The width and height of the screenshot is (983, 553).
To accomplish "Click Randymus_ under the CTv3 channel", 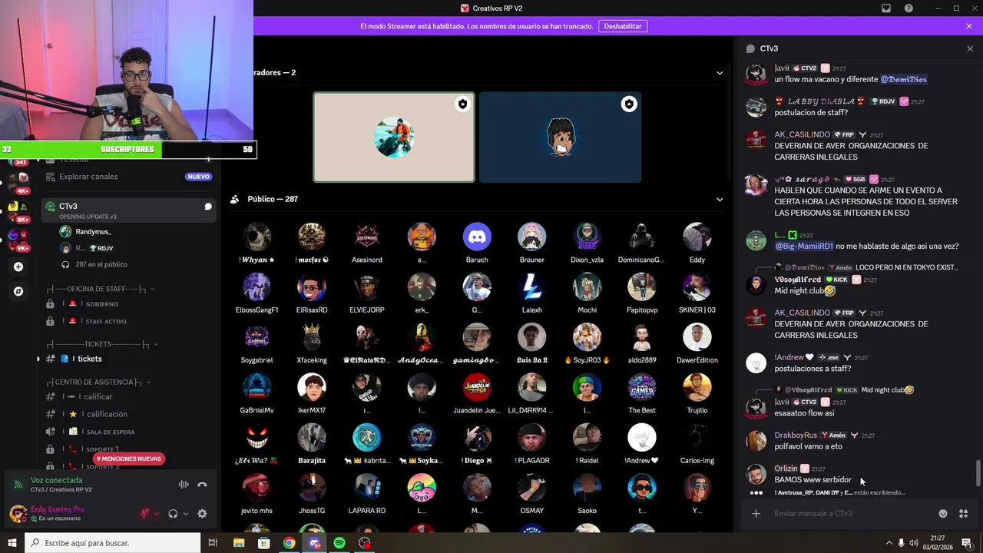I will coord(93,231).
